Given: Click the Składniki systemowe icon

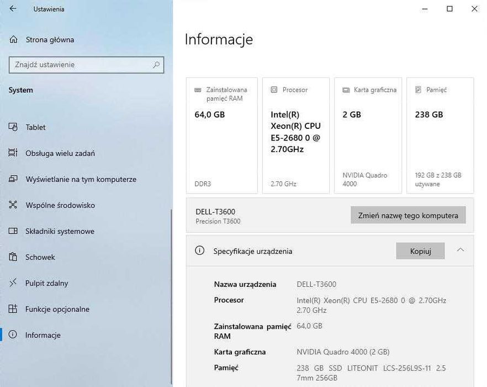Looking at the screenshot, I should click(13, 231).
